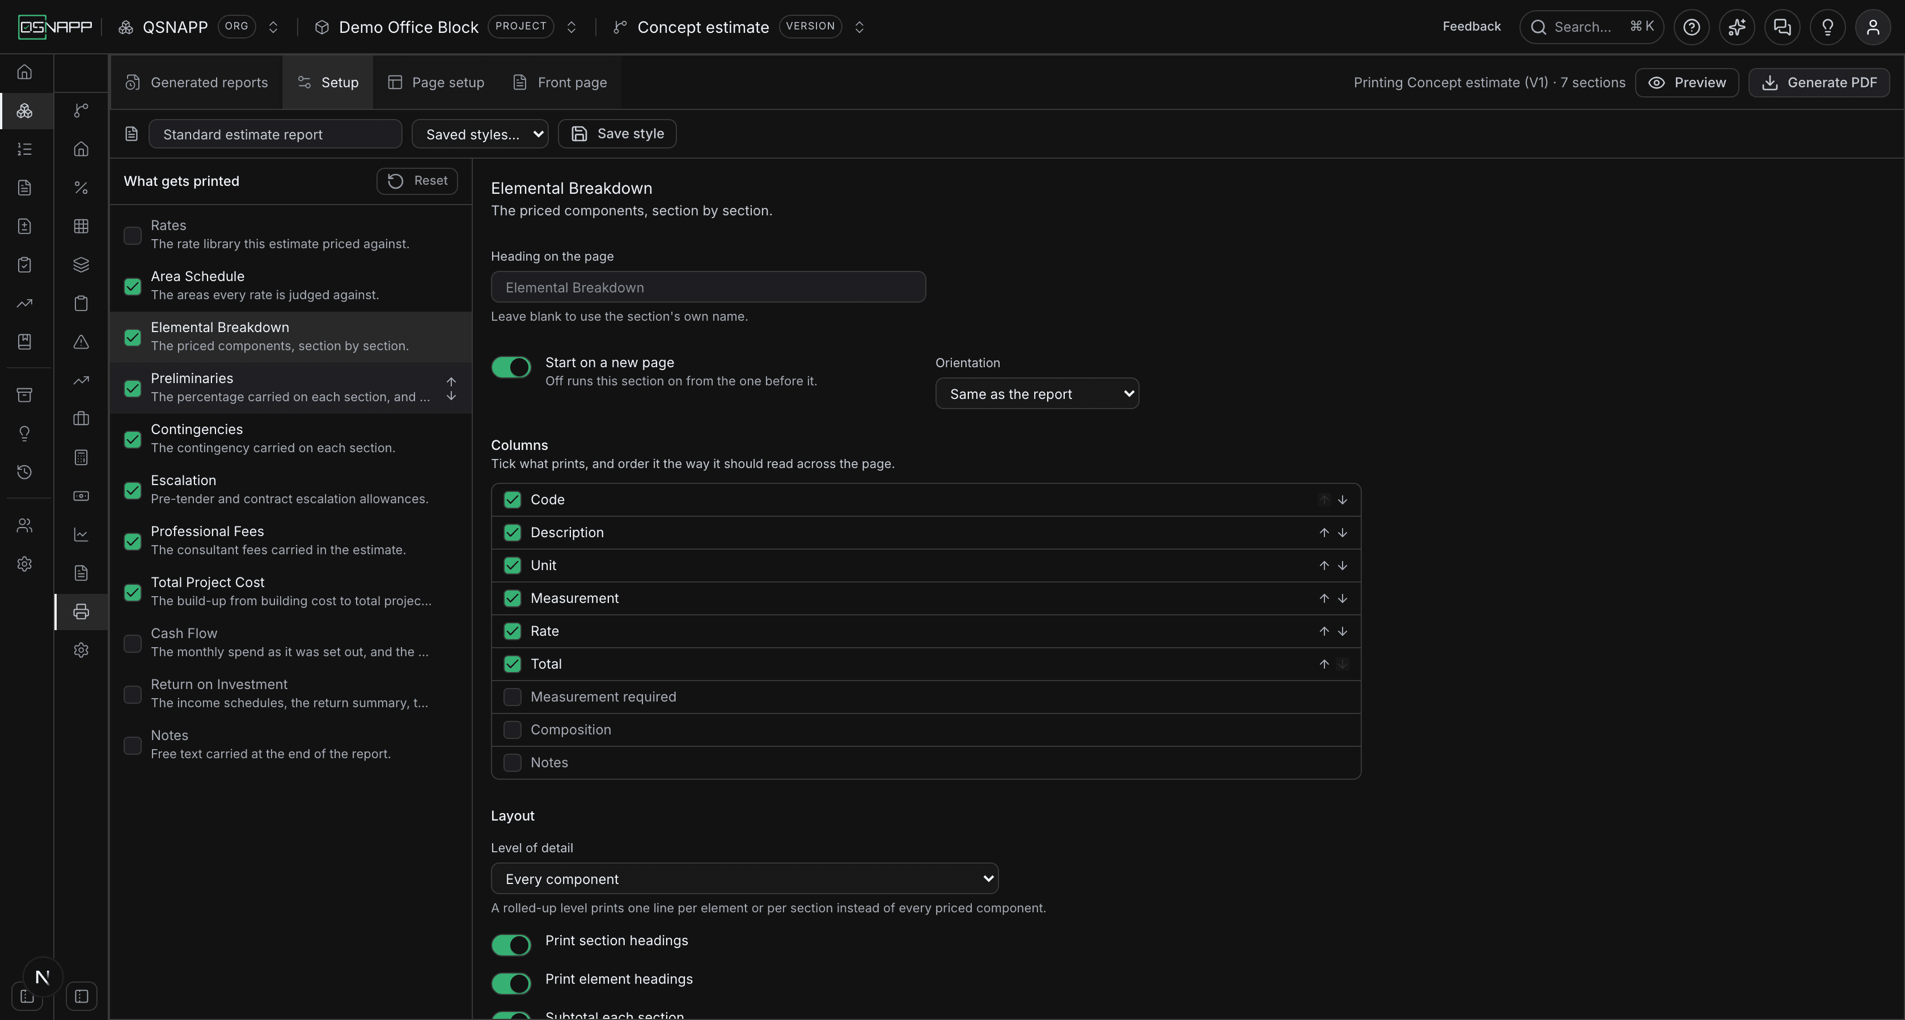Click the Preview button
The height and width of the screenshot is (1020, 1905).
[1687, 83]
